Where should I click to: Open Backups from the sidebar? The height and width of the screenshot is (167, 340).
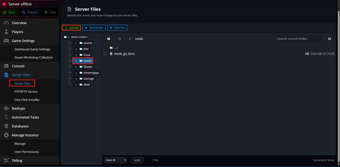coord(18,108)
